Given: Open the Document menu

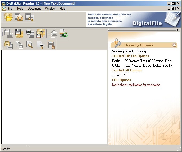Looking at the screenshot, I should (x=34, y=9).
